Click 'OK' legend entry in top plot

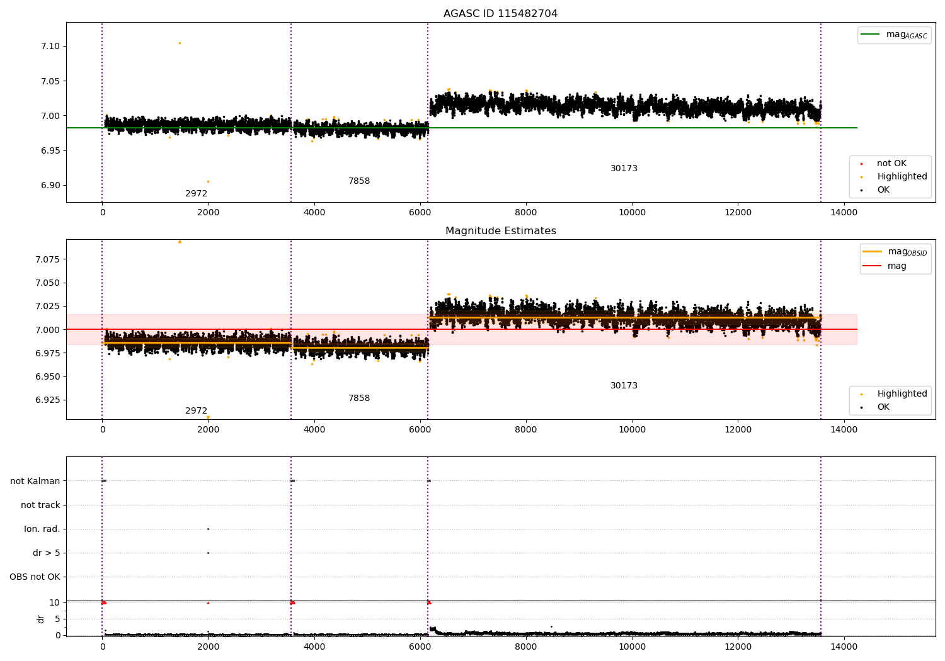click(876, 190)
